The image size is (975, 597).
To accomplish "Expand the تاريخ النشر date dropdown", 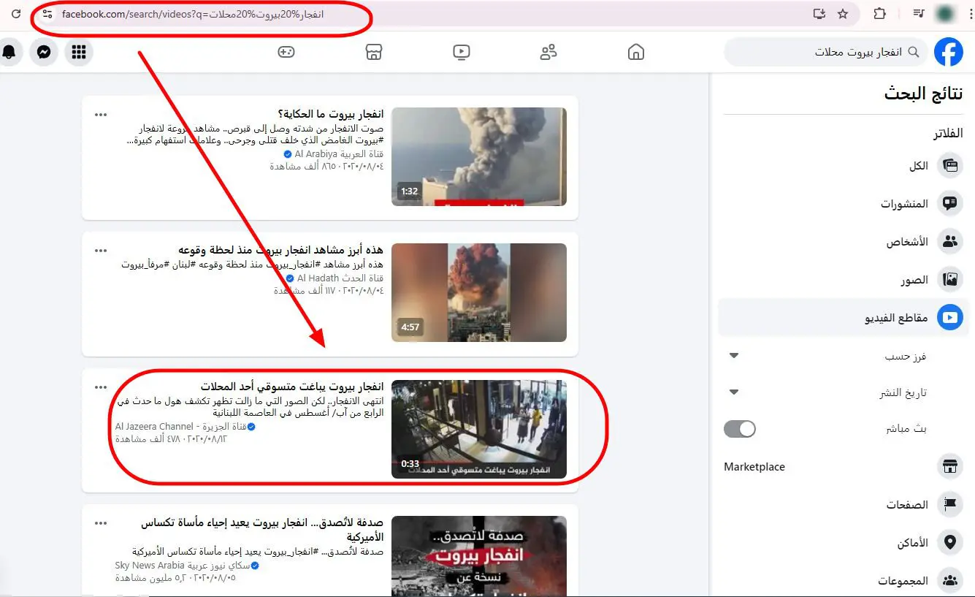I will (735, 392).
